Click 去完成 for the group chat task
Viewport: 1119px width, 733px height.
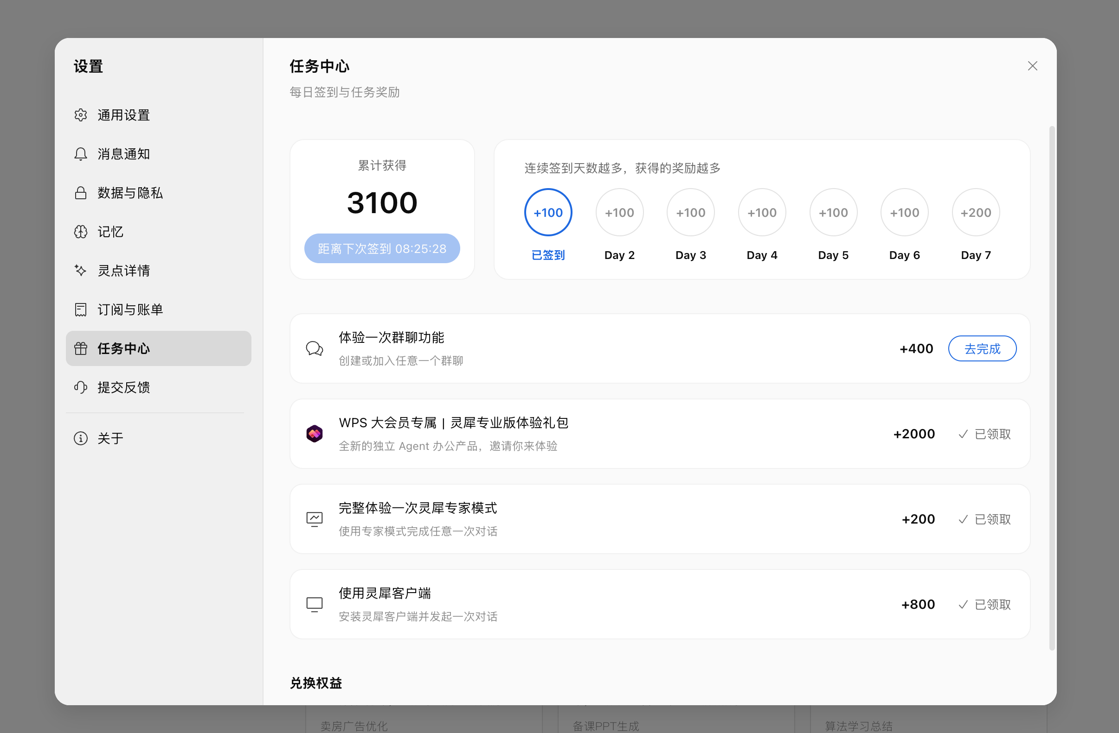[982, 349]
